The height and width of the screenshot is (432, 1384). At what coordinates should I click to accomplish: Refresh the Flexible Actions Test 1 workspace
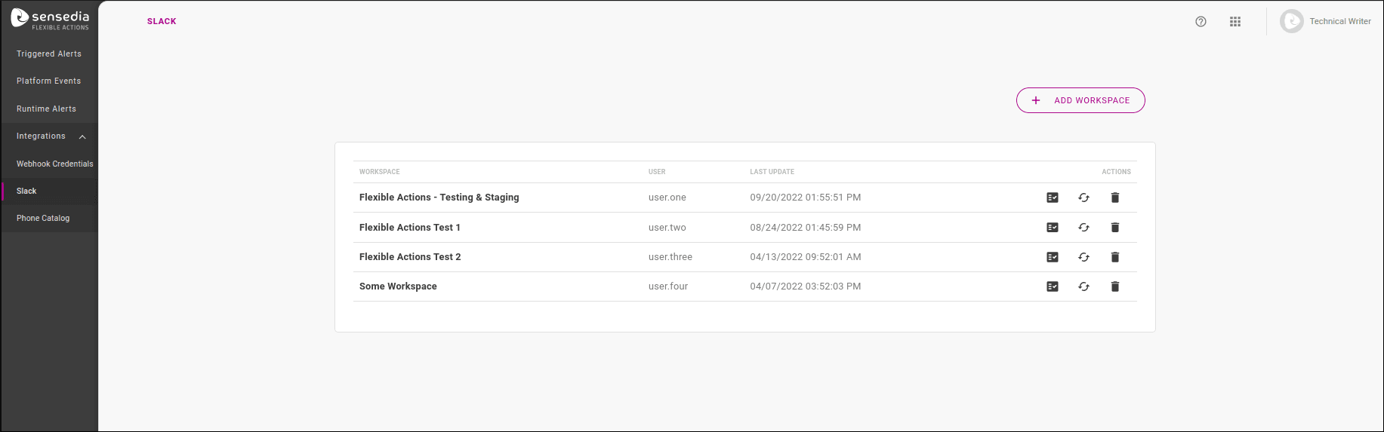pos(1083,227)
